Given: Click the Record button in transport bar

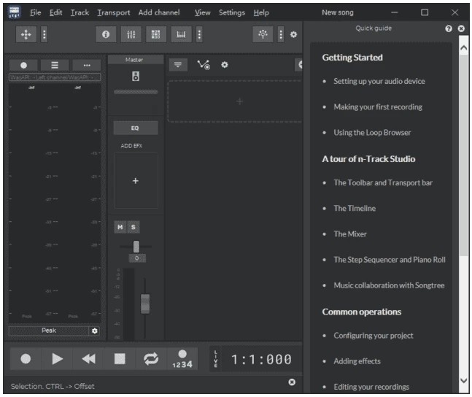Looking at the screenshot, I should (26, 358).
